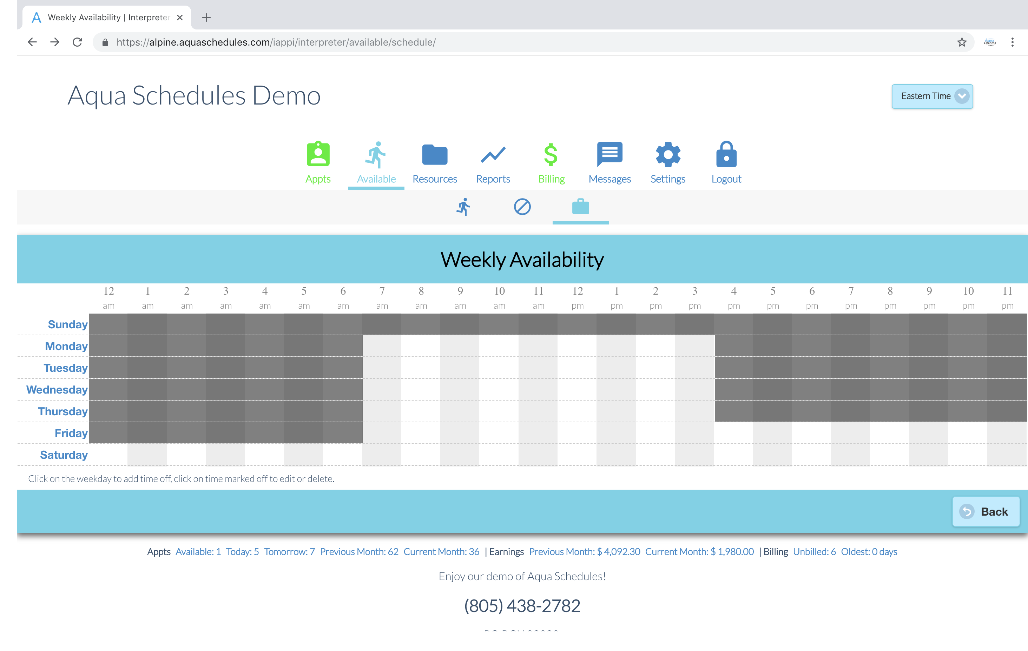Image resolution: width=1028 pixels, height=651 pixels.
Task: Open the Settings gear icon
Action: click(668, 154)
